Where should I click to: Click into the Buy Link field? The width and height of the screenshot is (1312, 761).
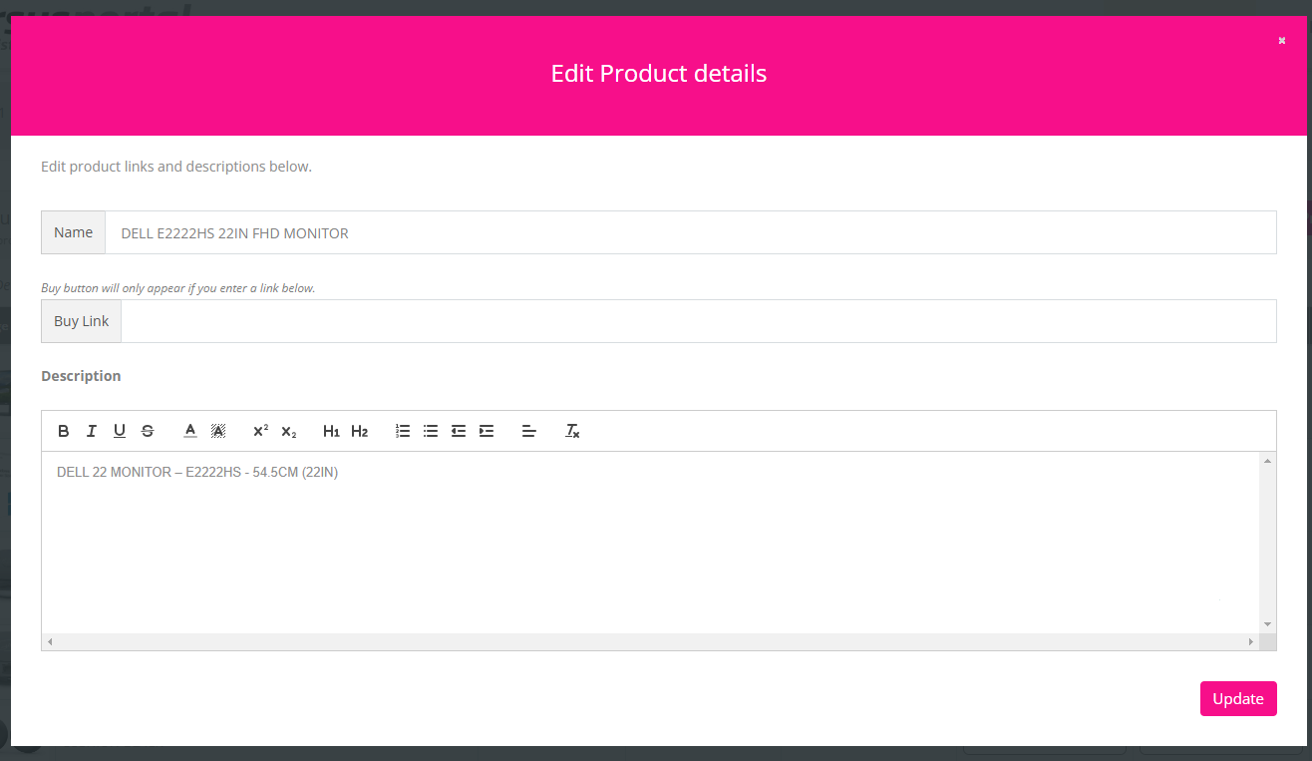[x=699, y=321]
